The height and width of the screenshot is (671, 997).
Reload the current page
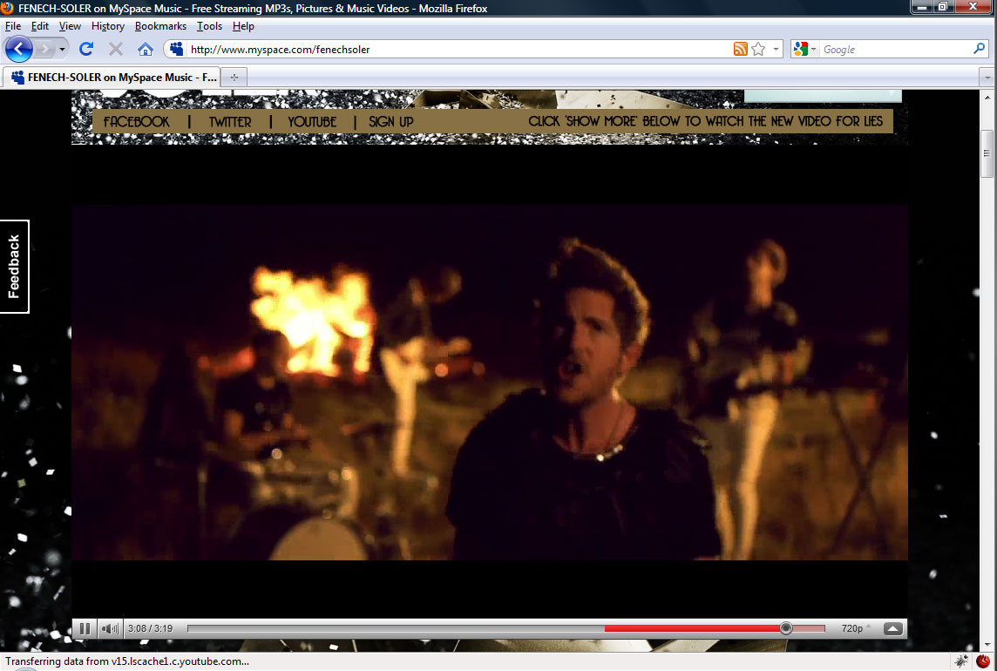pyautogui.click(x=85, y=49)
